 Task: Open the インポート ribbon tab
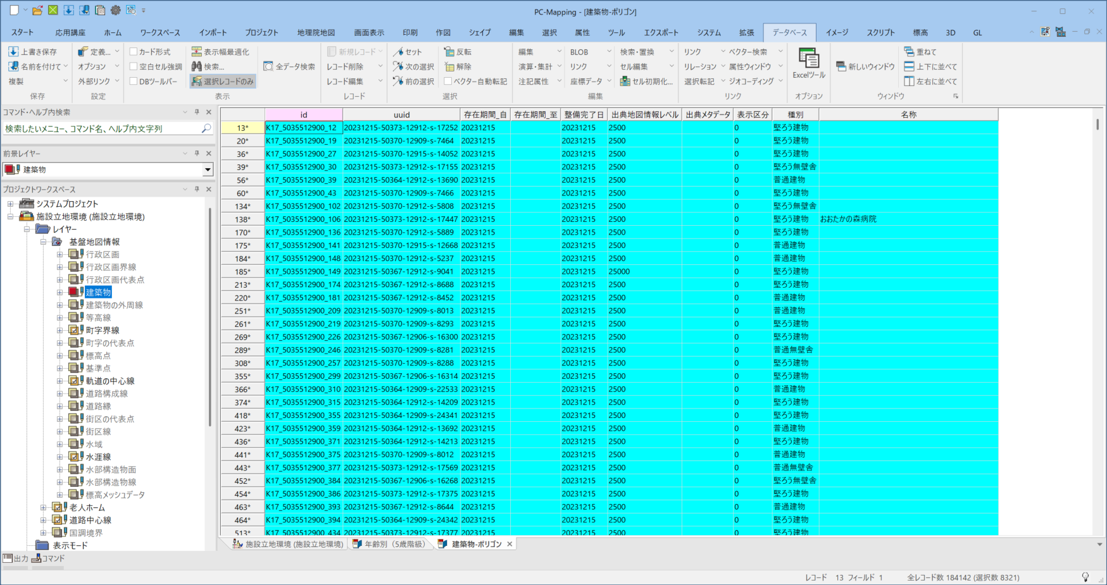tap(213, 32)
